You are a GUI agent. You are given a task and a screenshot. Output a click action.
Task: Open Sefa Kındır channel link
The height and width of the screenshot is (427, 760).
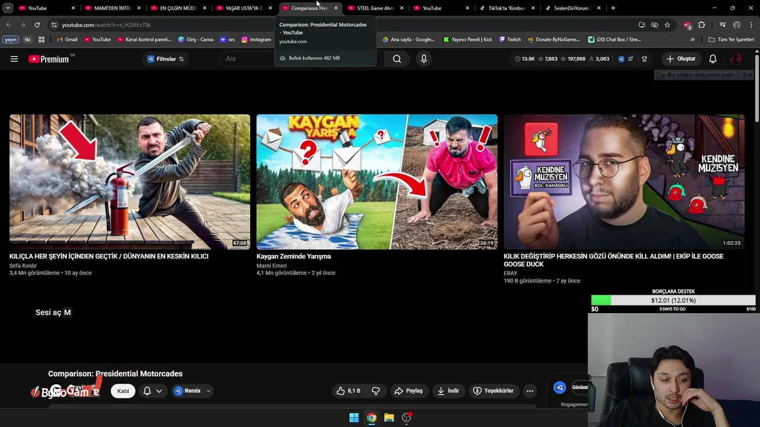click(23, 266)
